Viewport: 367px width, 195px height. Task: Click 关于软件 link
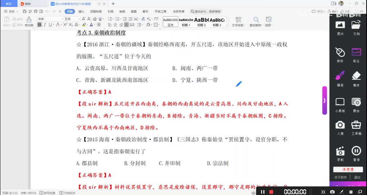pos(340,177)
